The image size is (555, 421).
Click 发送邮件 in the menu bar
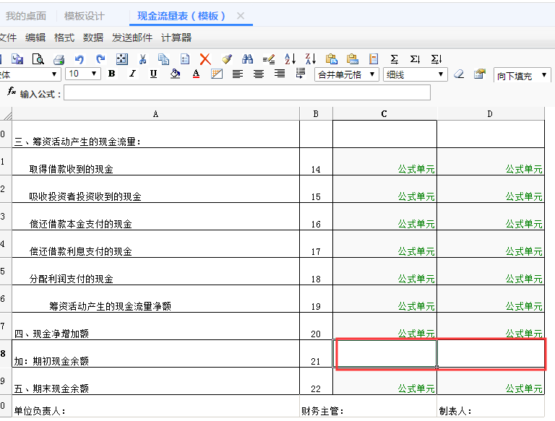(132, 38)
